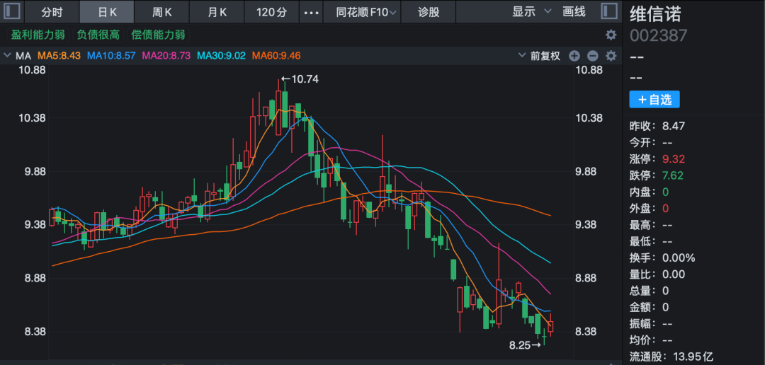This screenshot has width=765, height=365.
Task: Click the MA60:9.46 orange label
Action: [276, 56]
